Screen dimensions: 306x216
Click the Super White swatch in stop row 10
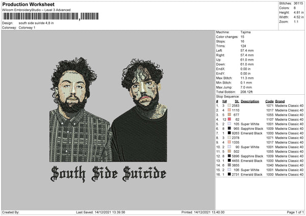[229, 147]
